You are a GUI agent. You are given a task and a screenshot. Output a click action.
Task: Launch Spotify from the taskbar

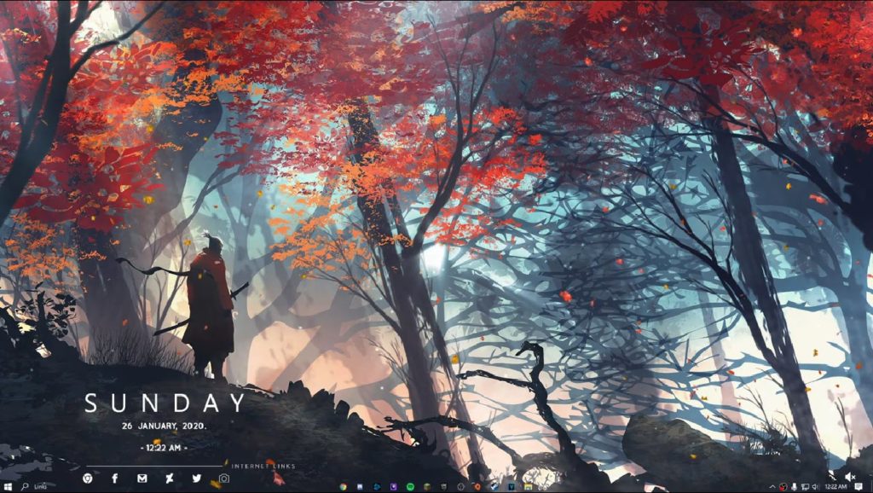[x=410, y=486]
